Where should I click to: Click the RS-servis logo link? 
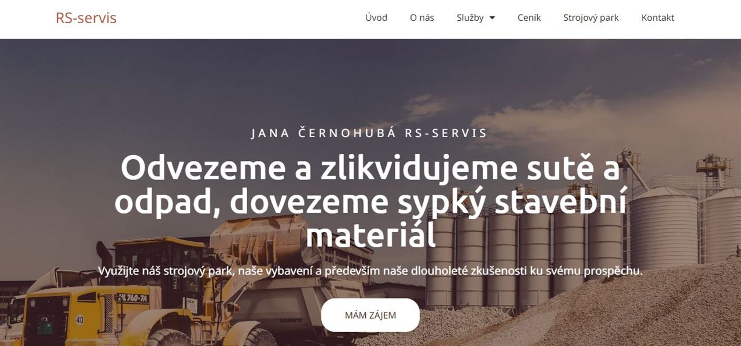pos(86,18)
